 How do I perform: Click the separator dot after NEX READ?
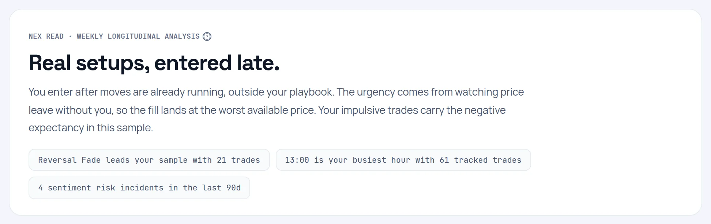(x=70, y=36)
